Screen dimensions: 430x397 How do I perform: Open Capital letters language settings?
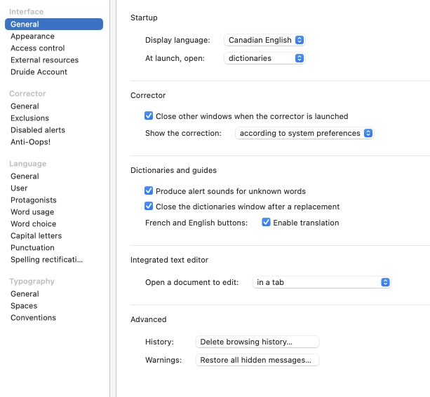[x=36, y=236]
